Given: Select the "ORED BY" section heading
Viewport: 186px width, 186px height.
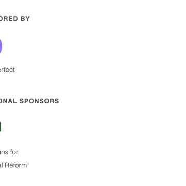Looking at the screenshot, I should 15,19.
